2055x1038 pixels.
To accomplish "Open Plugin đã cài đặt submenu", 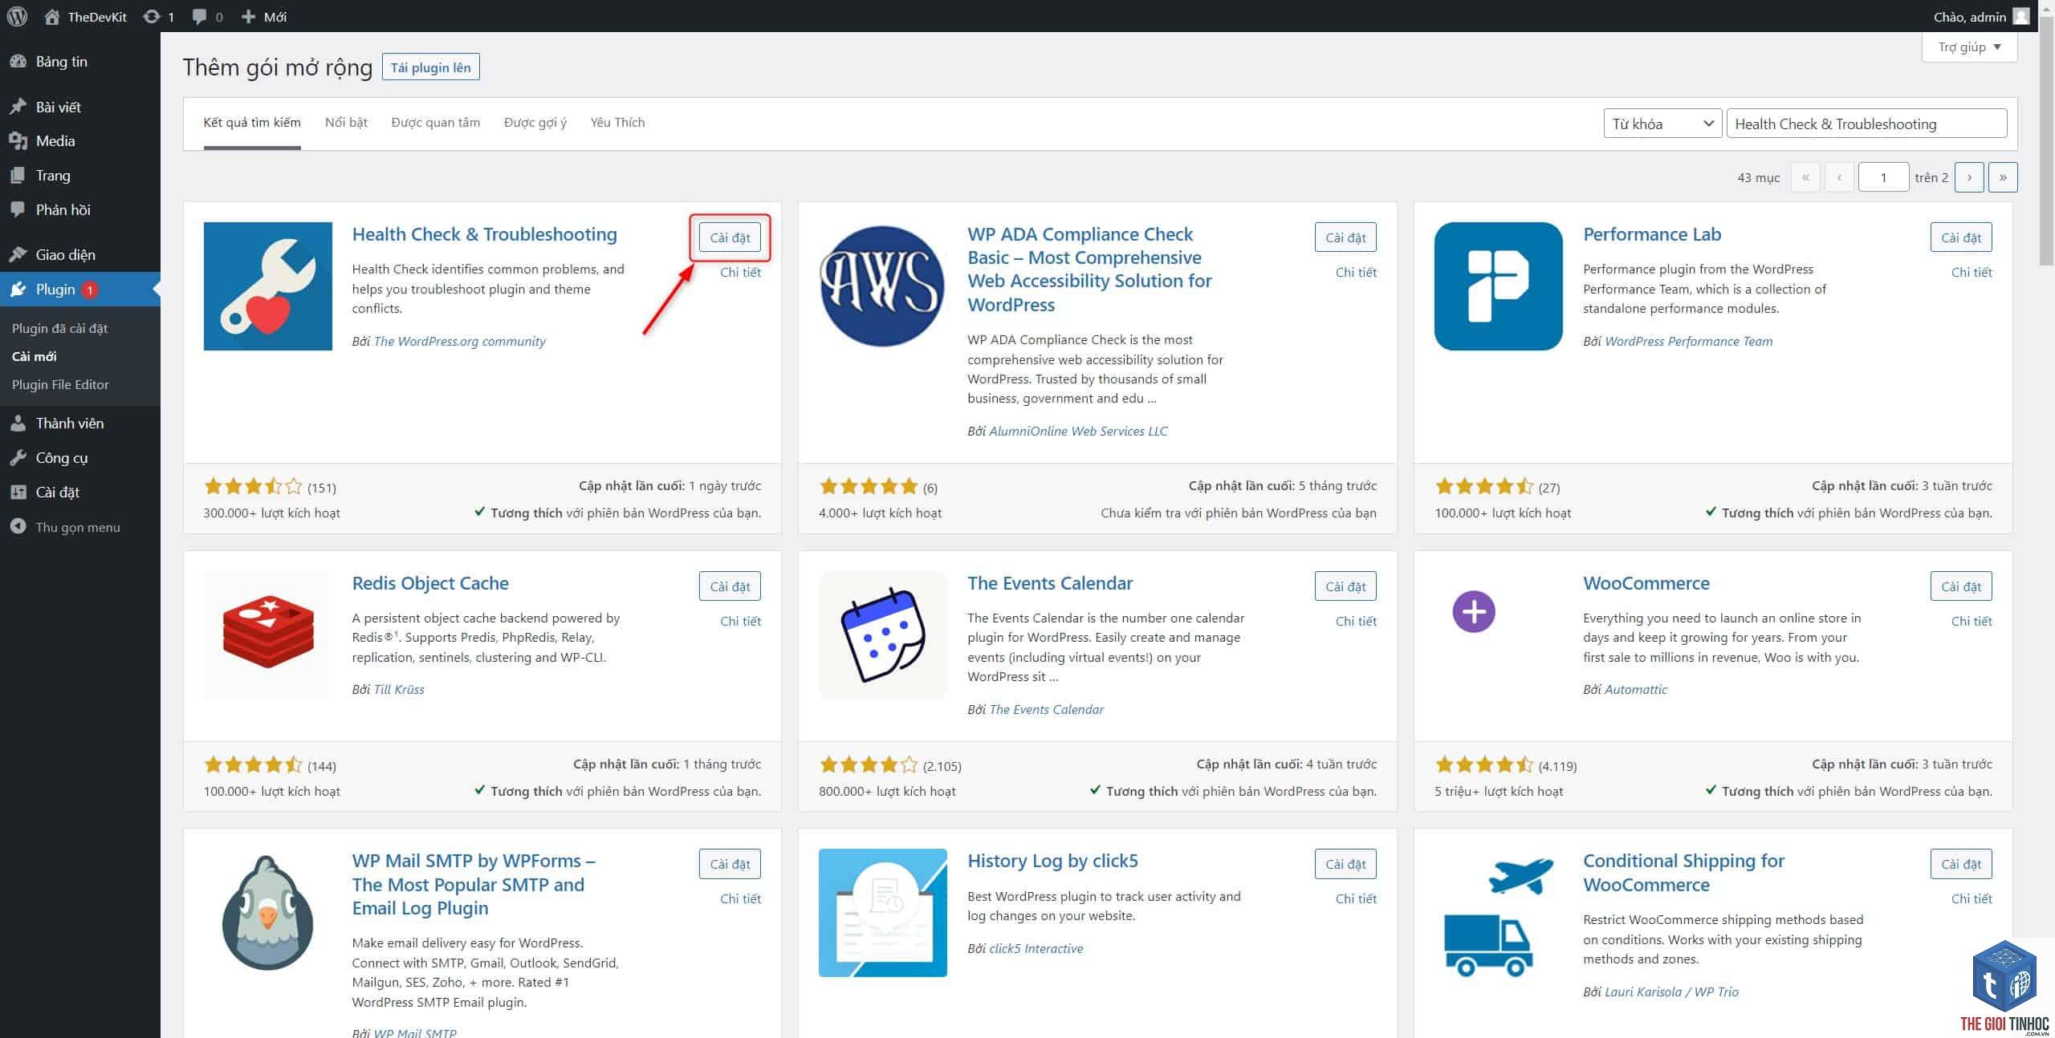I will pyautogui.click(x=59, y=328).
